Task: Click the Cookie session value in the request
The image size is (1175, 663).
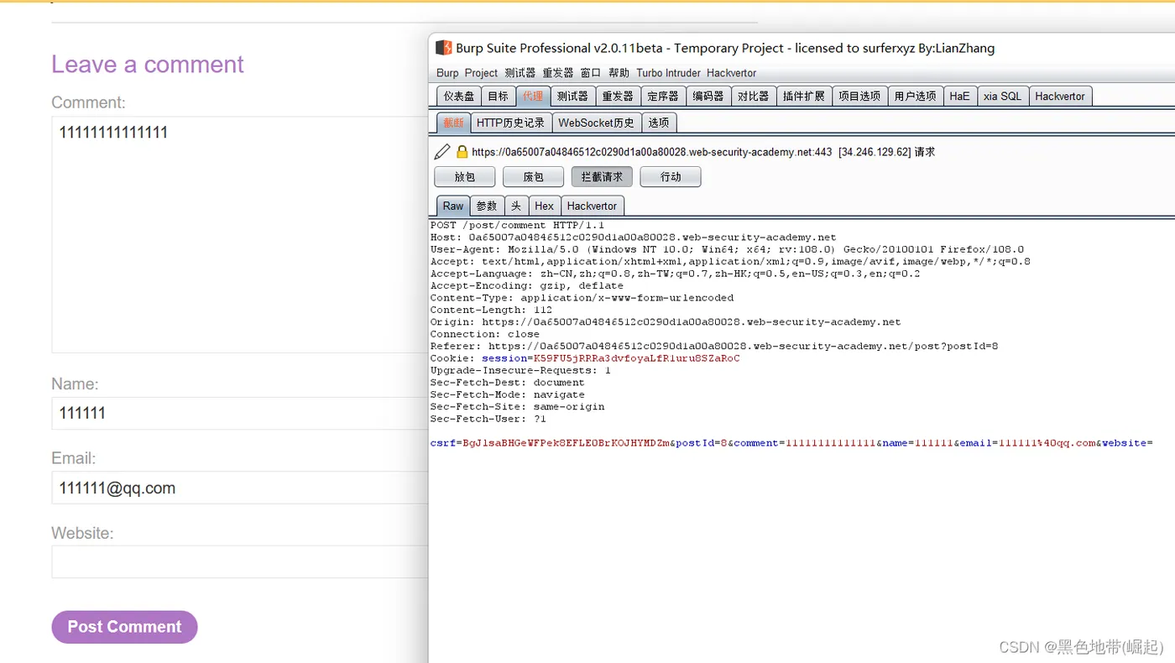Action: [637, 358]
